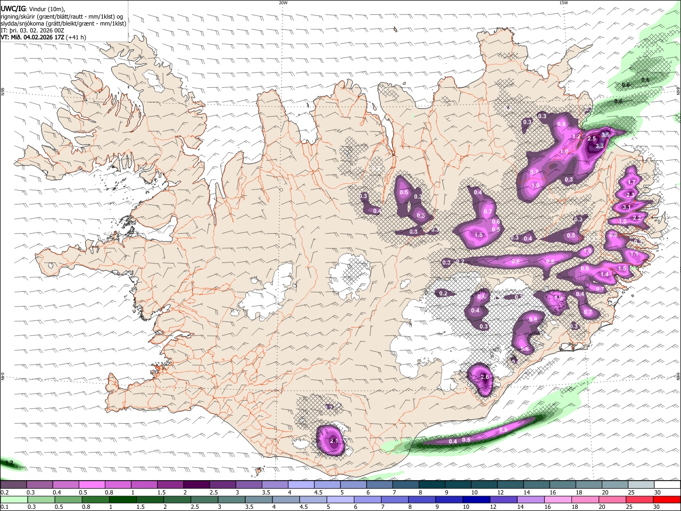Click the '0.2' label on snow scale
The height and width of the screenshot is (511, 681).
(4, 492)
